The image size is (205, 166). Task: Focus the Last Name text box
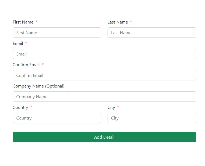pyautogui.click(x=152, y=33)
